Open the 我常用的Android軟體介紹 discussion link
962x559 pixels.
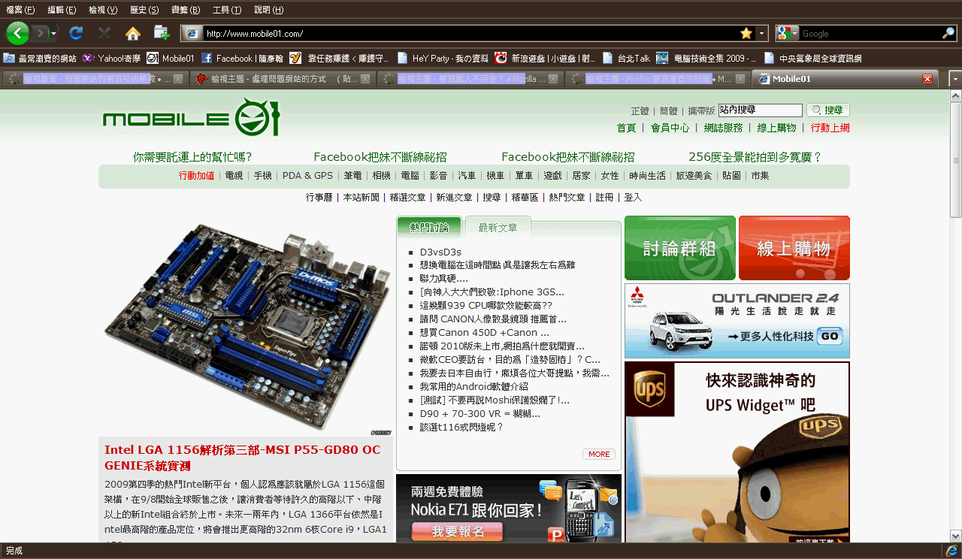pos(473,387)
